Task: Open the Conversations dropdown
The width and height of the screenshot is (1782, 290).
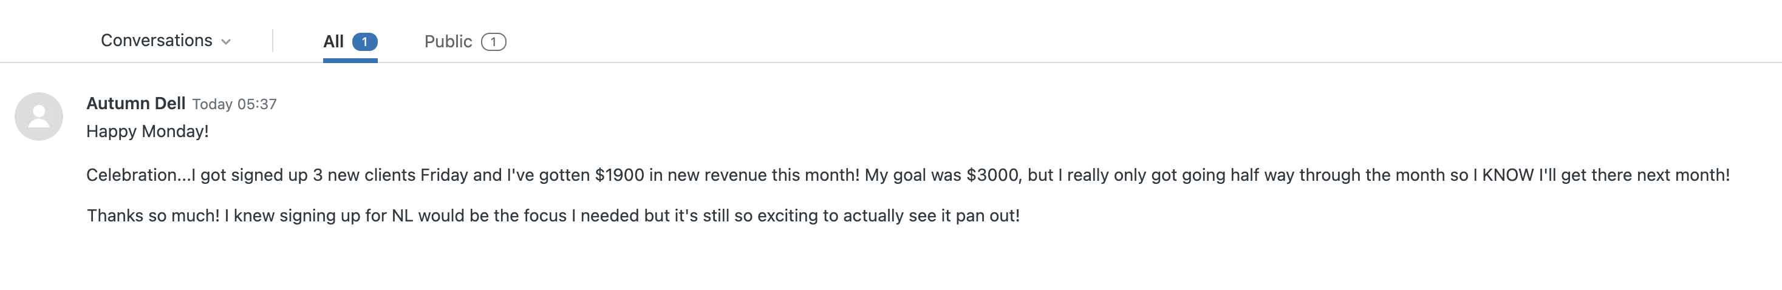Action: [x=156, y=41]
